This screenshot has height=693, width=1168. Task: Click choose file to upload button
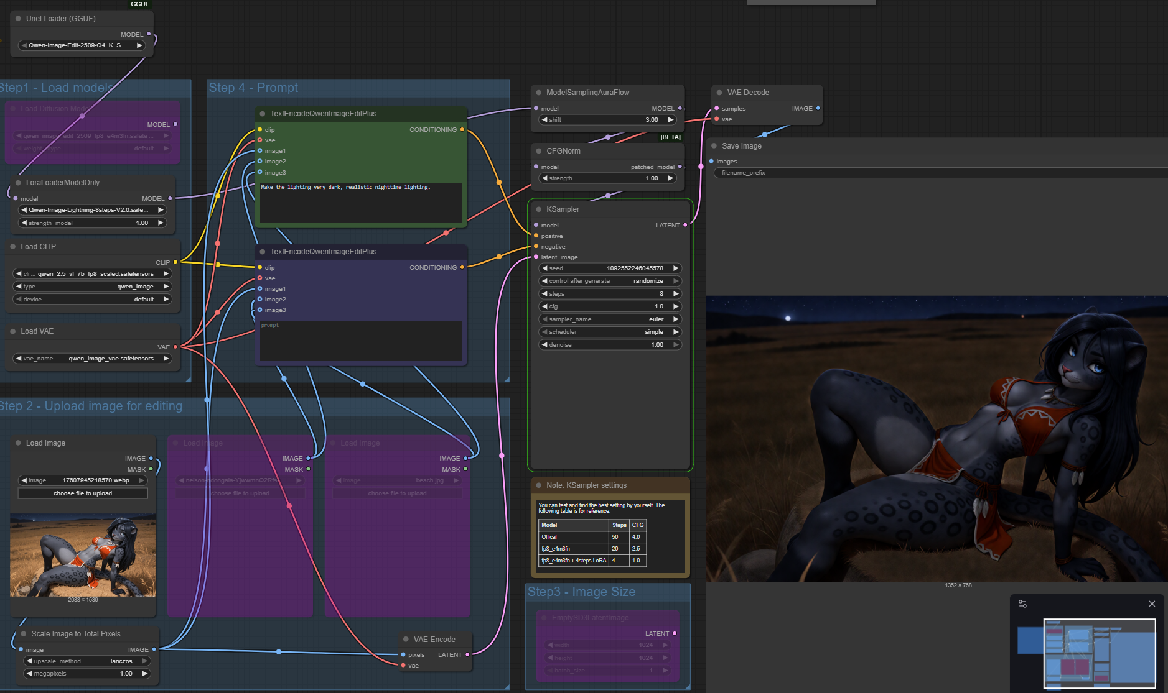pos(83,493)
